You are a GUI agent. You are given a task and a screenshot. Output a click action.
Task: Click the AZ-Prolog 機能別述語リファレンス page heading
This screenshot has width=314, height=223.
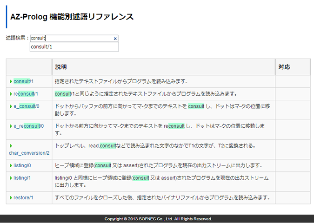[72, 17]
